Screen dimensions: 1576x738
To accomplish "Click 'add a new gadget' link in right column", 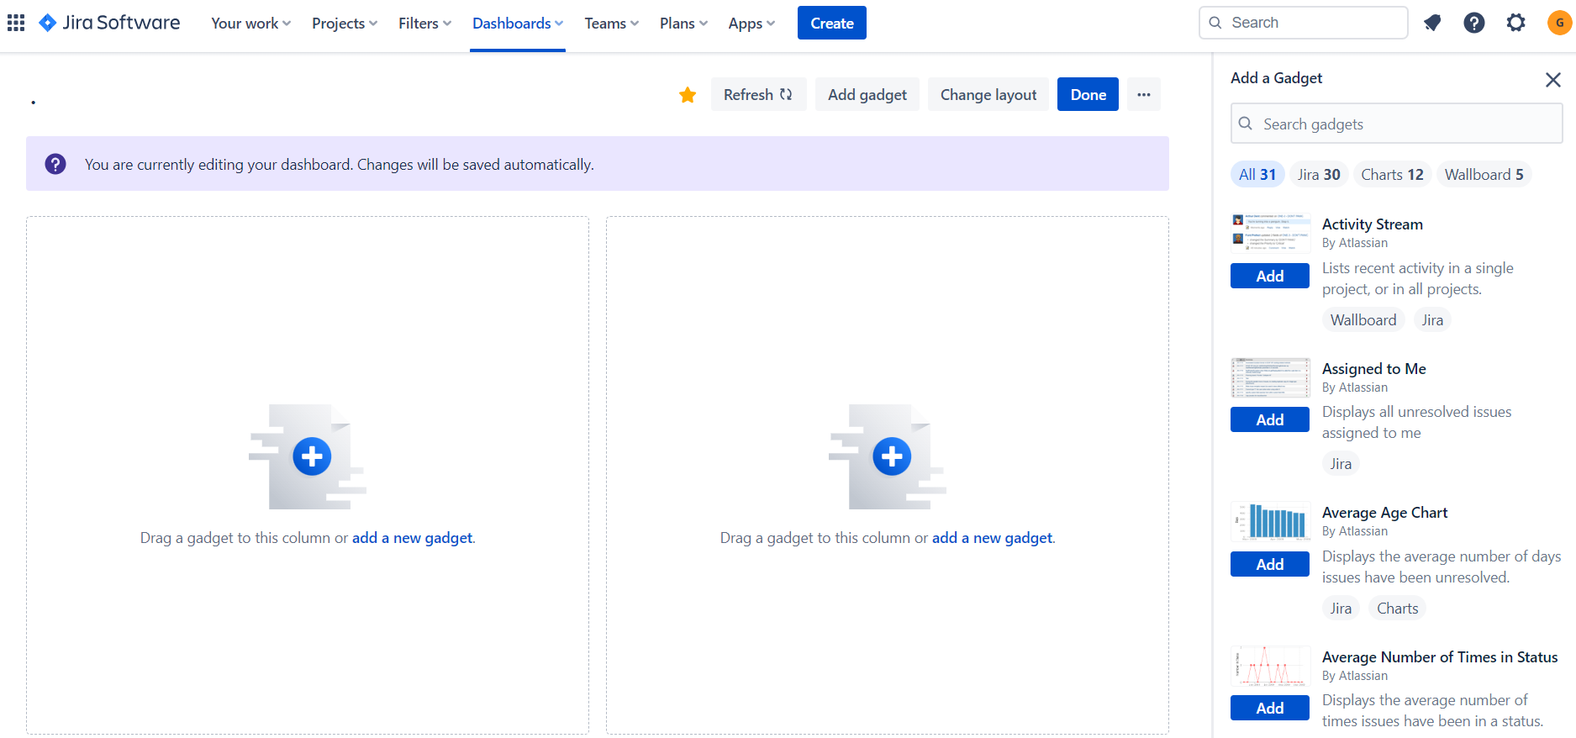I will pos(992,538).
